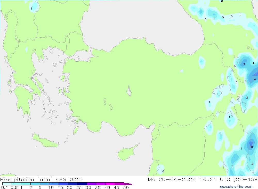The image size is (258, 189).
Task: Click the '35' legend scale label
Action: click(98, 187)
